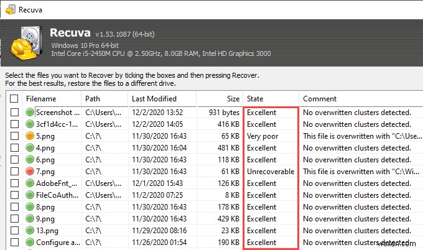Select filename 7.png

coord(45,172)
